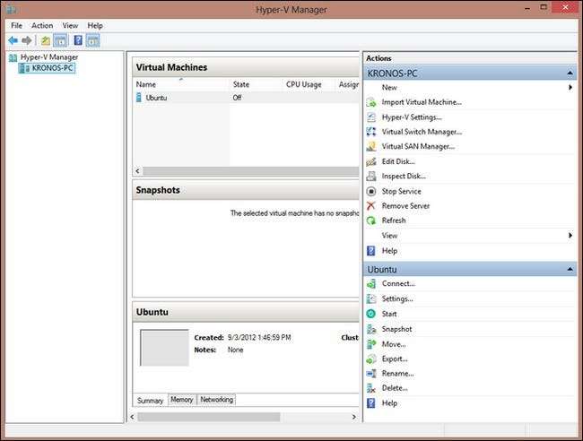Viewport: 583px width, 441px height.
Task: Switch to the Networking tab
Action: coord(216,400)
